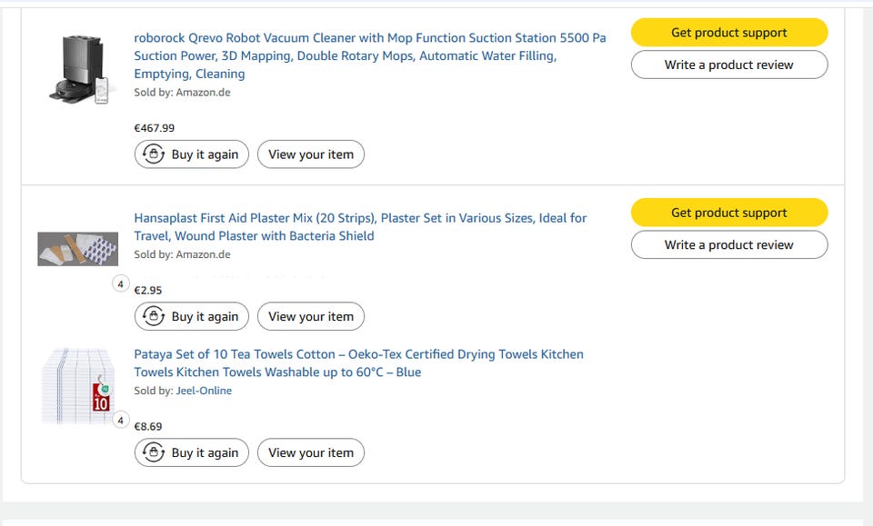This screenshot has height=526, width=873.
Task: Click the €467.99 price of the roborock vacuum
Action: coord(155,128)
